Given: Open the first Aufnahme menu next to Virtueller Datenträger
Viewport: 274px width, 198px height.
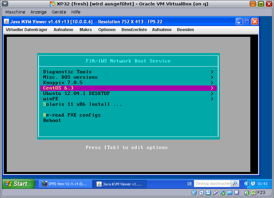Looking at the screenshot, I should click(63, 30).
